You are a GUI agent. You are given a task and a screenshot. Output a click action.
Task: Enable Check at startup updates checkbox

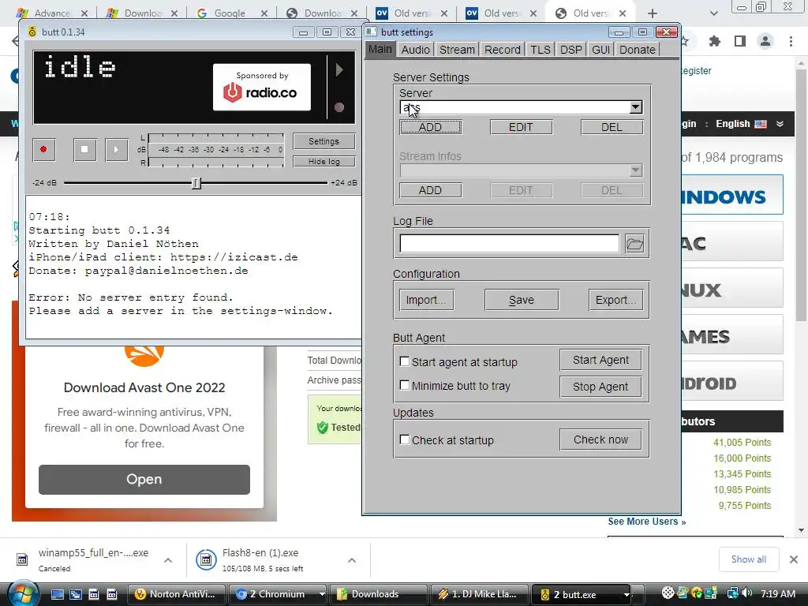click(405, 440)
